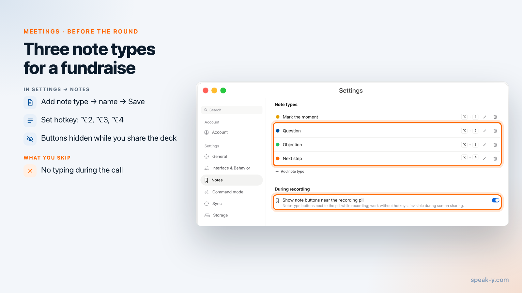Click the bookmark icon beside Show note buttons
This screenshot has width=522, height=293.
tap(277, 201)
